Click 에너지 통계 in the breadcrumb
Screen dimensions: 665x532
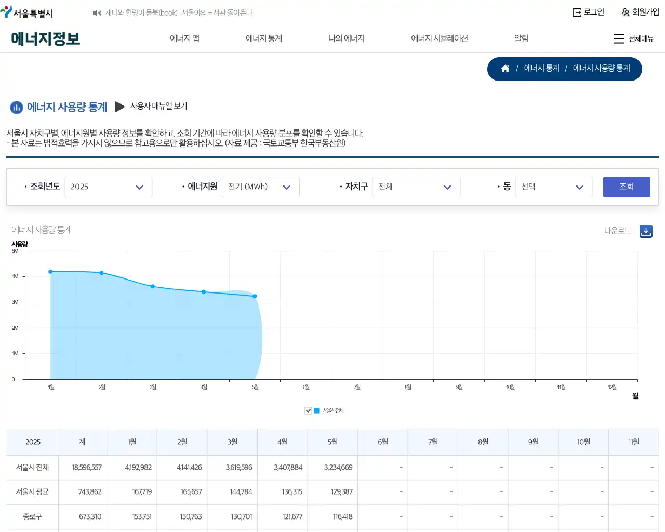(542, 68)
